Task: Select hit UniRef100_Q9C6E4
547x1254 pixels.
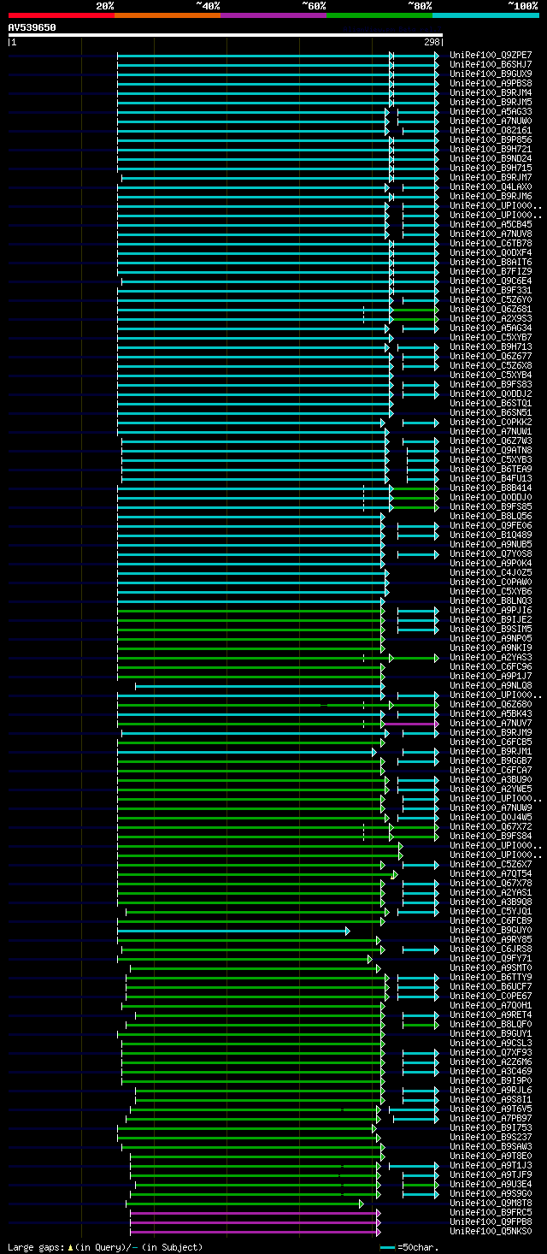Action: pyautogui.click(x=491, y=281)
